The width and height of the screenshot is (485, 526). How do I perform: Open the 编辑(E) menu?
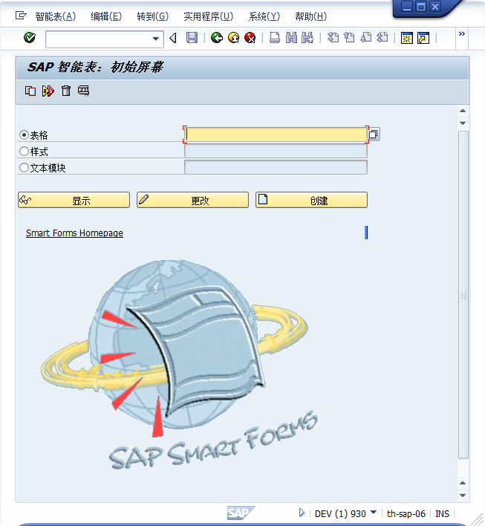106,16
